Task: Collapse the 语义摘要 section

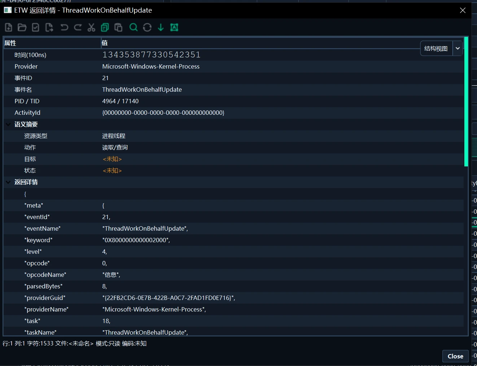Action: (8, 124)
